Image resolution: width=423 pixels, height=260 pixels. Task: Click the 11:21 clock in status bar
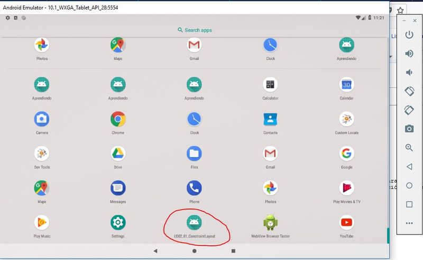[379, 18]
